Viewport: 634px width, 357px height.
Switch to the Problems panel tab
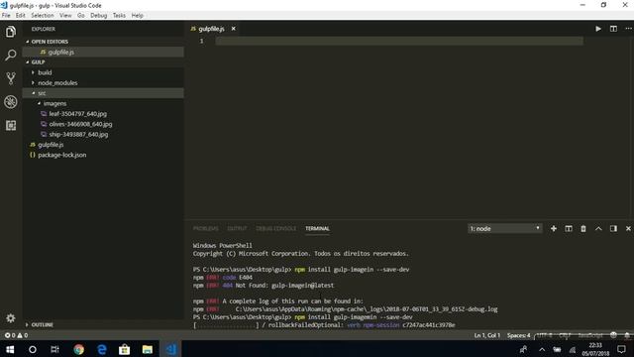pos(205,229)
